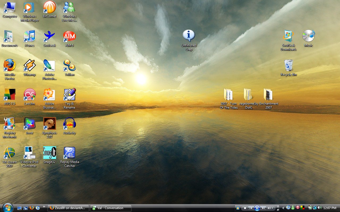
Task: Click Switch Between Windows quick launch icon
Action: pos(25,208)
